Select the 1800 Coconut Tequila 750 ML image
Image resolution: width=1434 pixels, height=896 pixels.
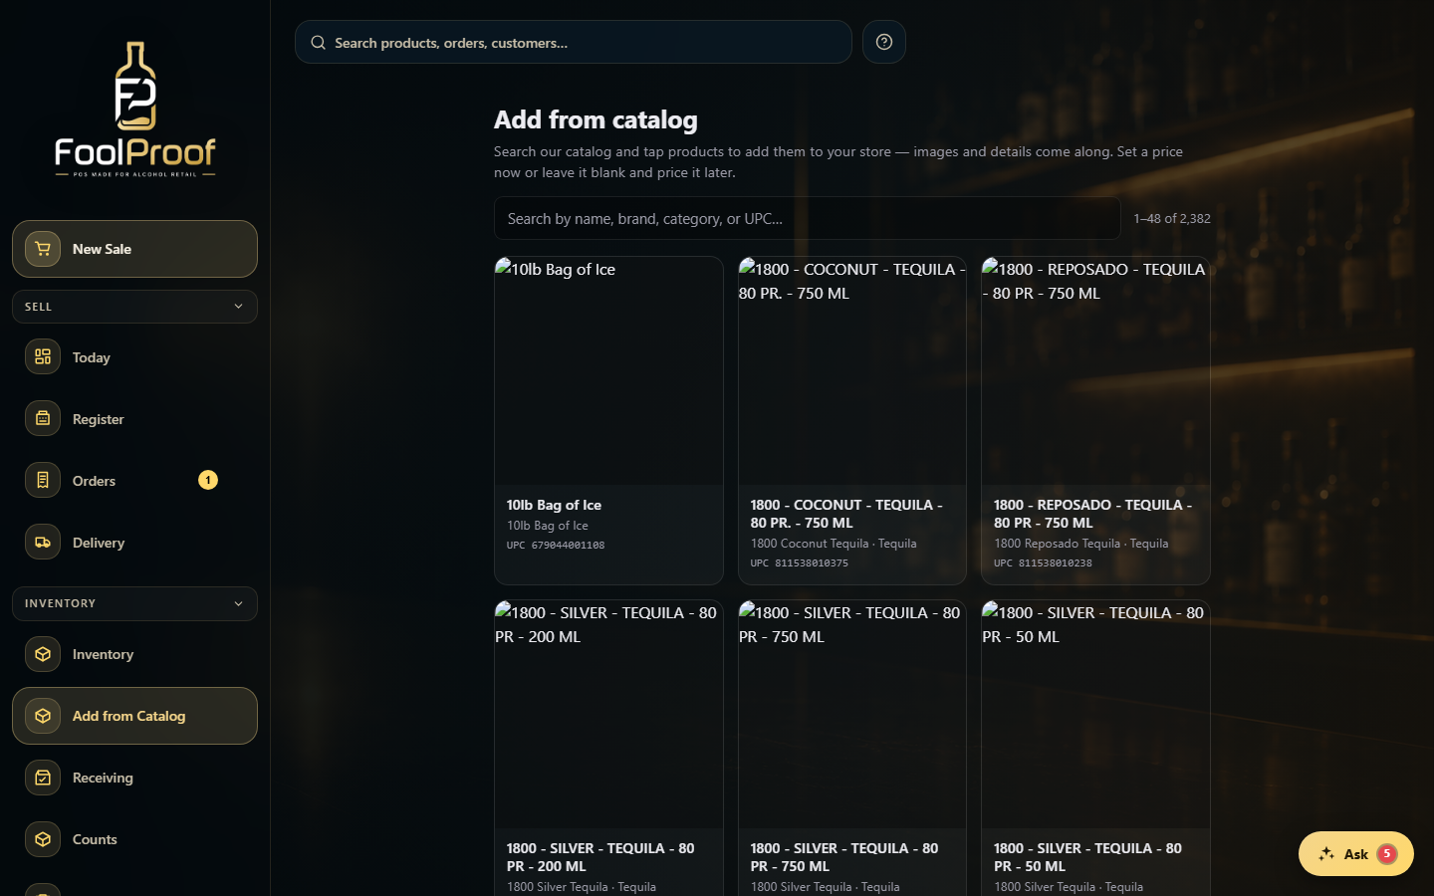852,371
